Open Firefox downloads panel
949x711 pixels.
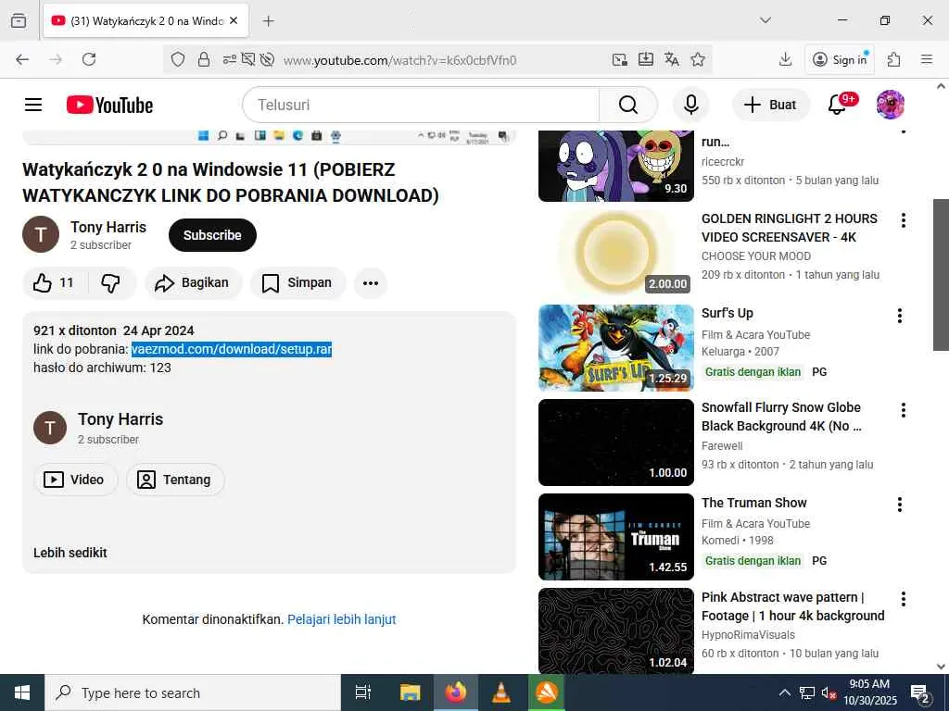[785, 59]
